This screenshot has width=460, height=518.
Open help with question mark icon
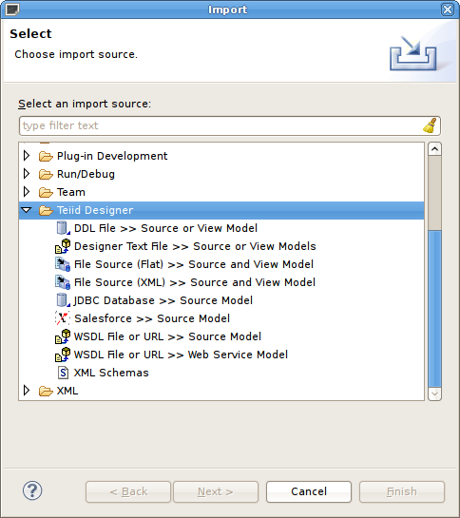[32, 490]
